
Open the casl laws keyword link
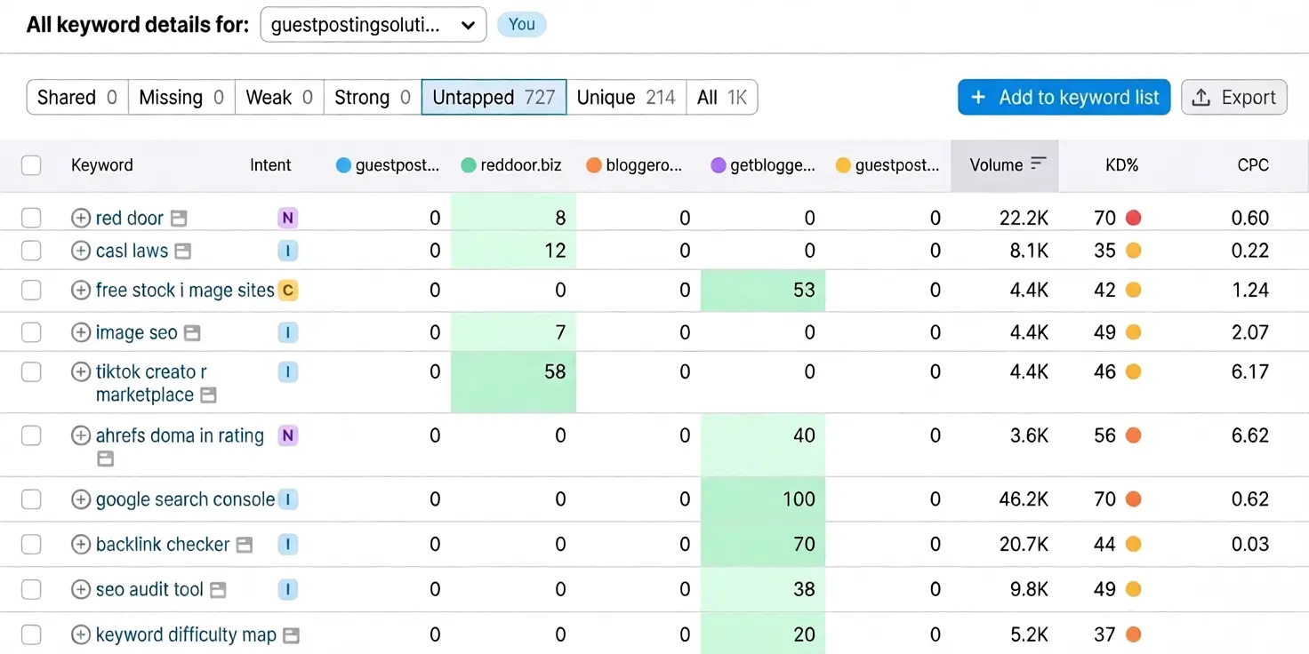click(x=132, y=251)
